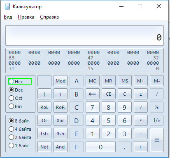Choose the 4 байта word size

[x=20, y=129]
